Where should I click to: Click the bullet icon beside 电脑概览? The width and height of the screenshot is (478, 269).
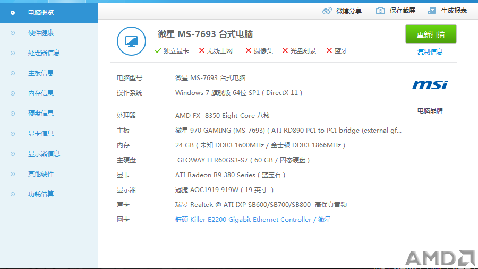coord(13,13)
